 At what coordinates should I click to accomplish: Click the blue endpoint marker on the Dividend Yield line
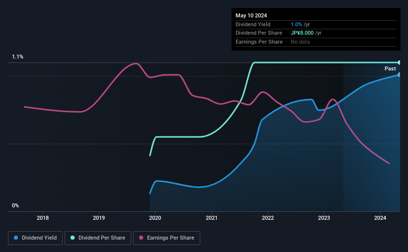coord(400,75)
